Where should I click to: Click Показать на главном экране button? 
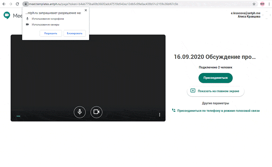[216, 91]
